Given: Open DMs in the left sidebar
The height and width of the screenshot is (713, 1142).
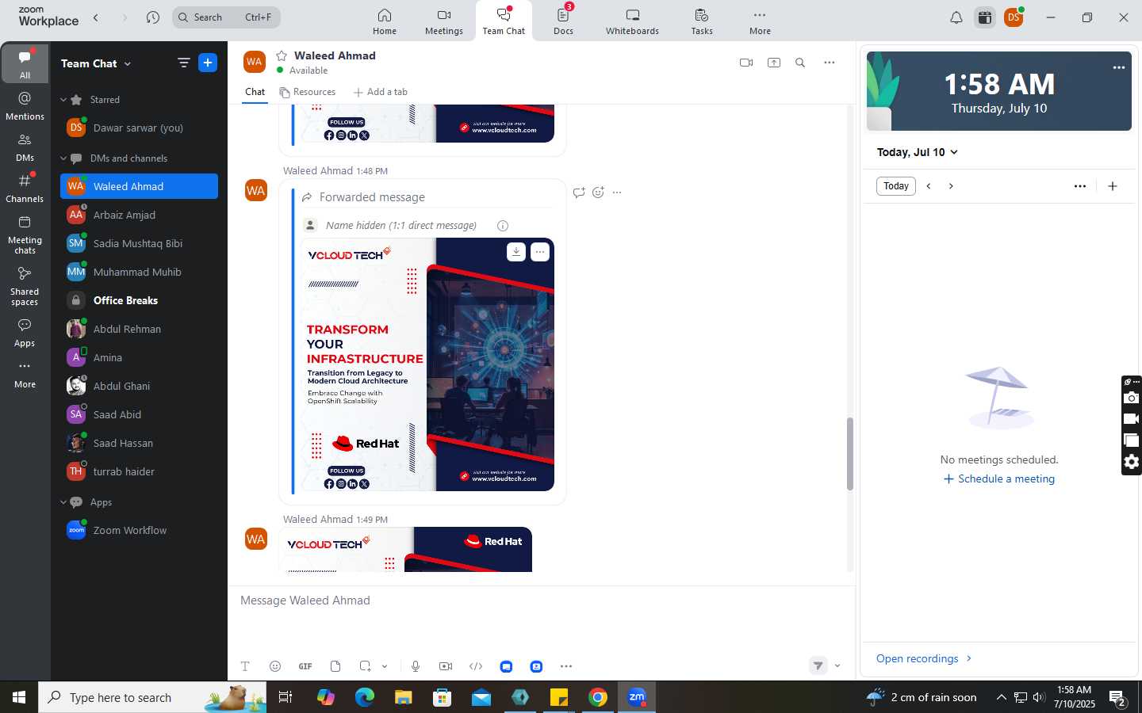Looking at the screenshot, I should click(x=25, y=147).
